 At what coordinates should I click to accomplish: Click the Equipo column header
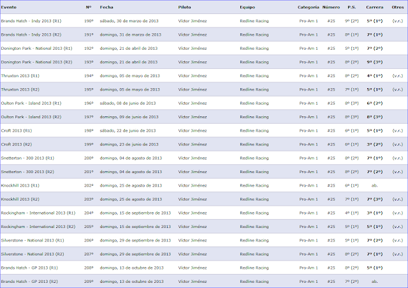pos(247,7)
